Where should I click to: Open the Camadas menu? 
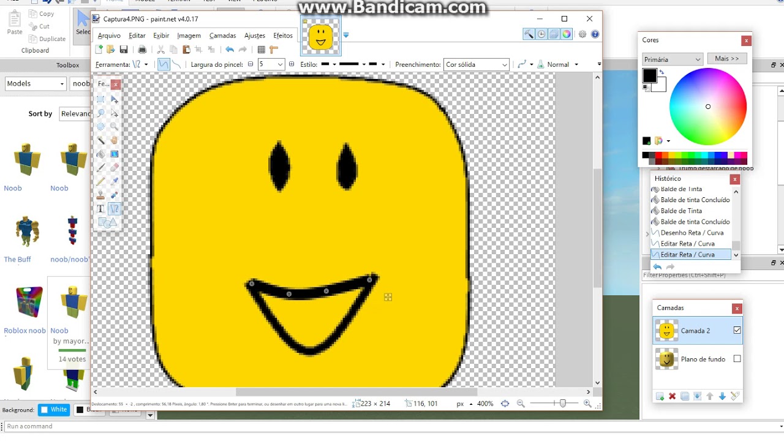(x=222, y=36)
